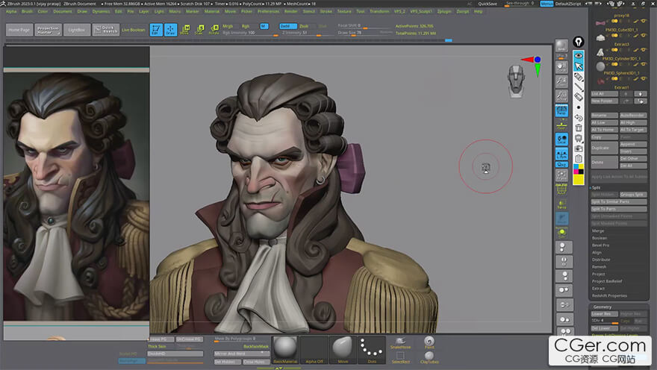Image resolution: width=657 pixels, height=370 pixels.
Task: Toggle the Zsub mode
Action: click(304, 26)
